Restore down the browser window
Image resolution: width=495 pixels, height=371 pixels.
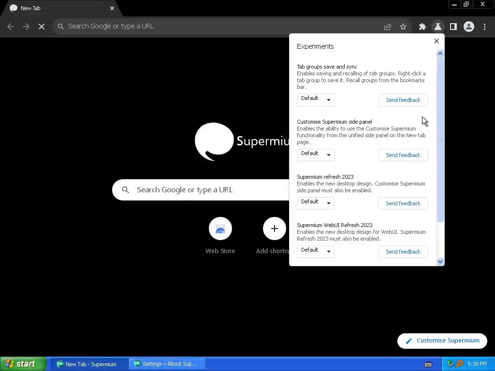(x=466, y=4)
